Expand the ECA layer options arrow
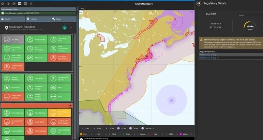 [92, 134]
